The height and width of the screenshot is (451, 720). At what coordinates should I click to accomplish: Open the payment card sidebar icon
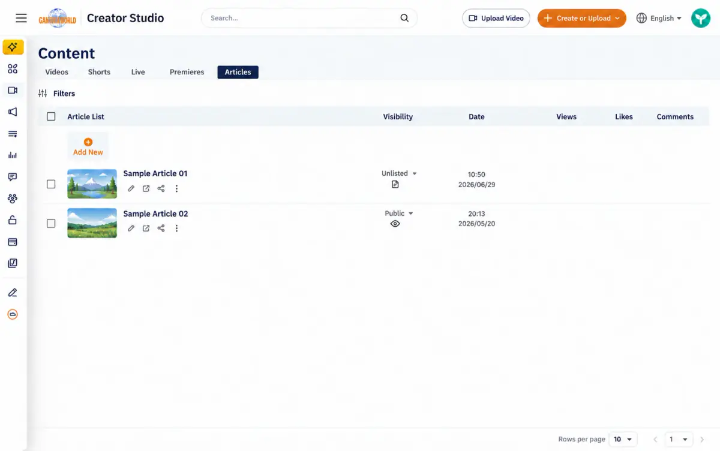13,242
